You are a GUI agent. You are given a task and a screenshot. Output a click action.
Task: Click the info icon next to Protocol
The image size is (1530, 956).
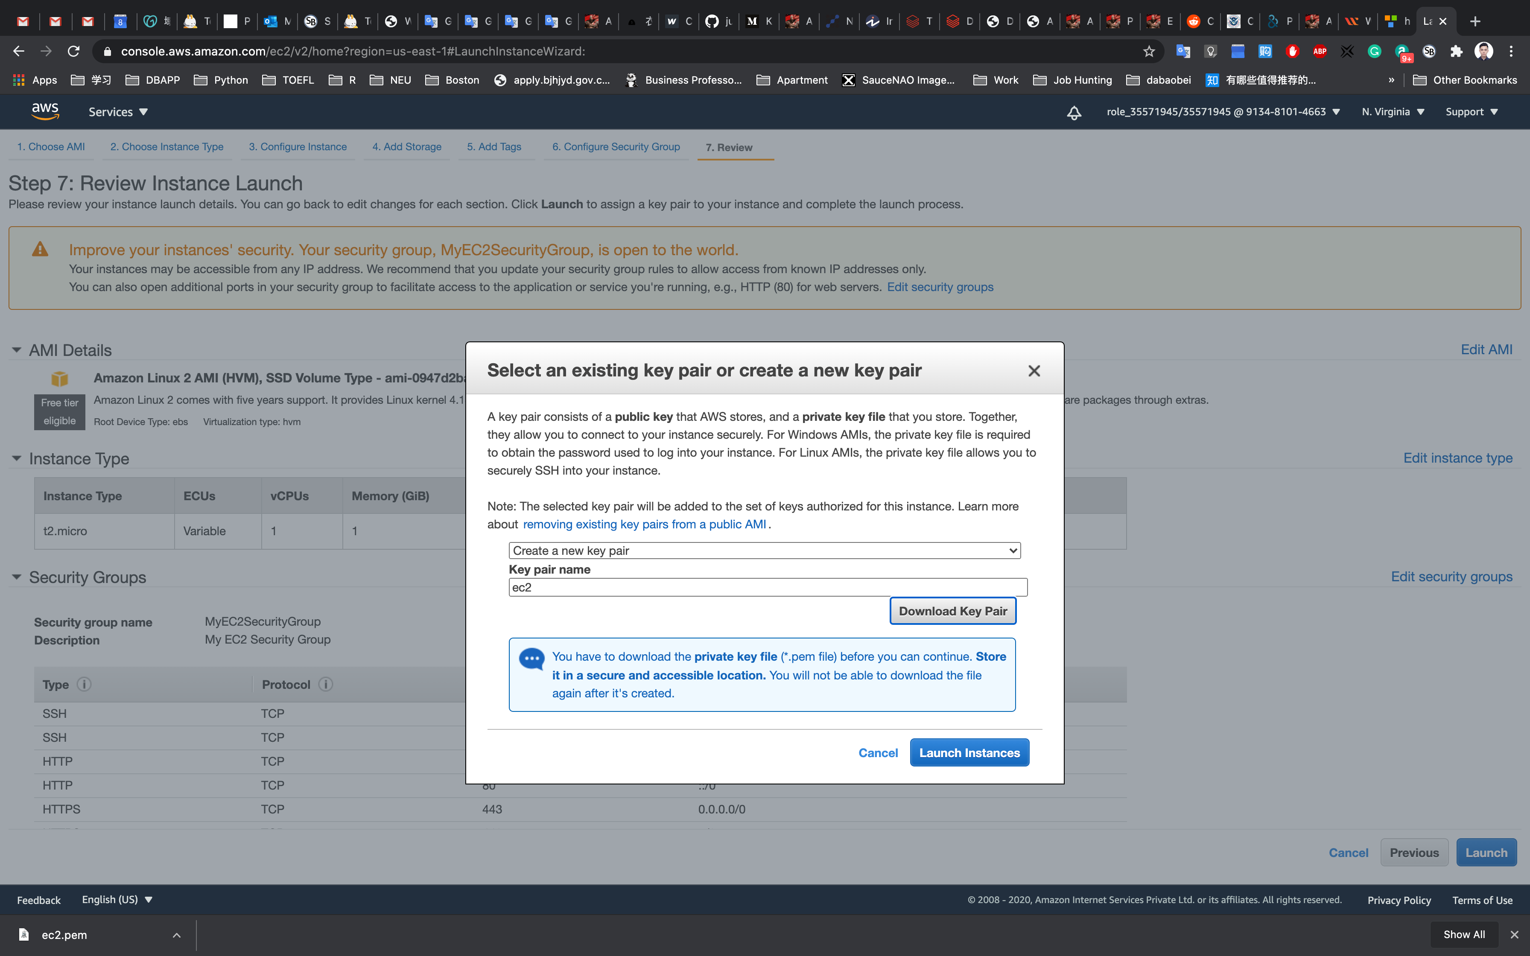326,684
